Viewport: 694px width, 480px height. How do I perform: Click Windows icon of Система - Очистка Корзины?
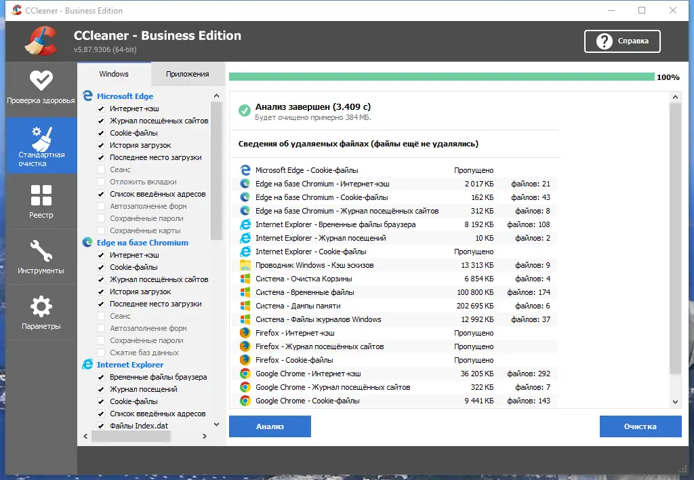245,279
